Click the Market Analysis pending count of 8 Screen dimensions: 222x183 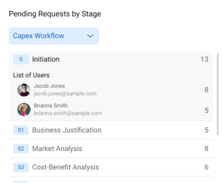click(206, 149)
